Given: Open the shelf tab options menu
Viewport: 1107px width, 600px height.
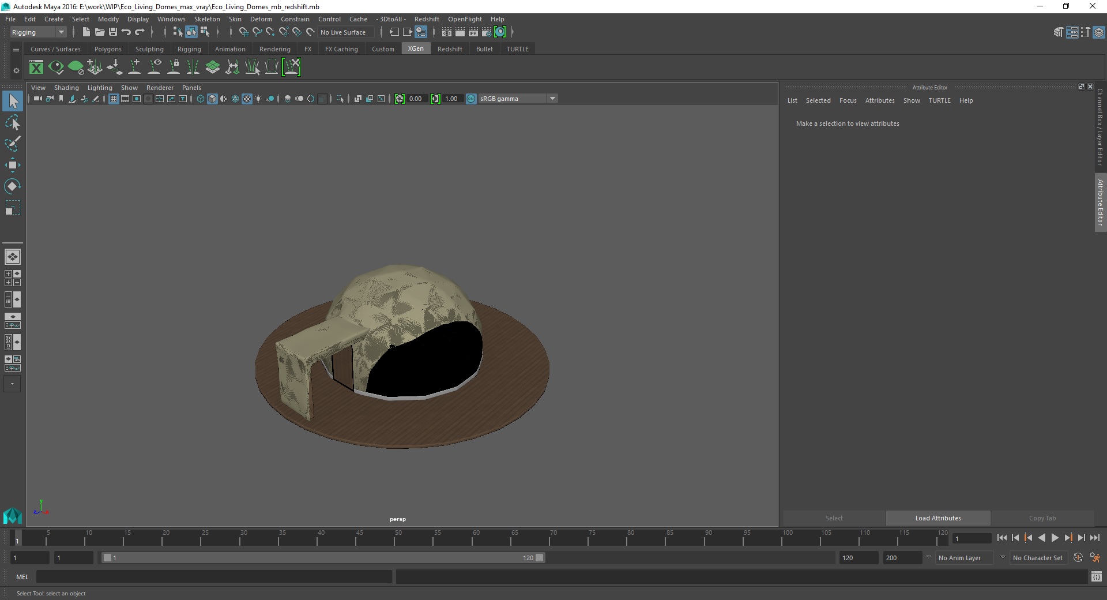Looking at the screenshot, I should 16,50.
